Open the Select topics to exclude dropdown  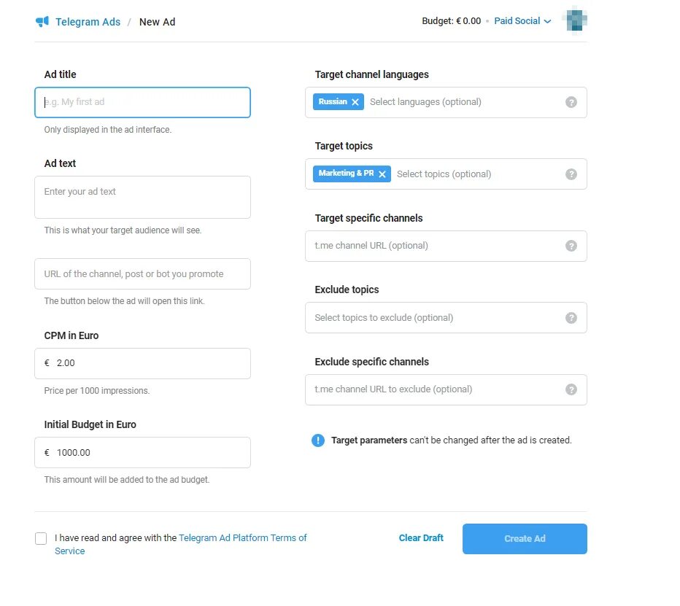tap(430, 318)
